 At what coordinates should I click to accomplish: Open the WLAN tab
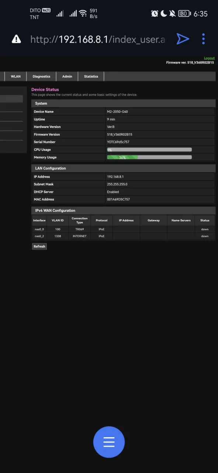[15, 76]
